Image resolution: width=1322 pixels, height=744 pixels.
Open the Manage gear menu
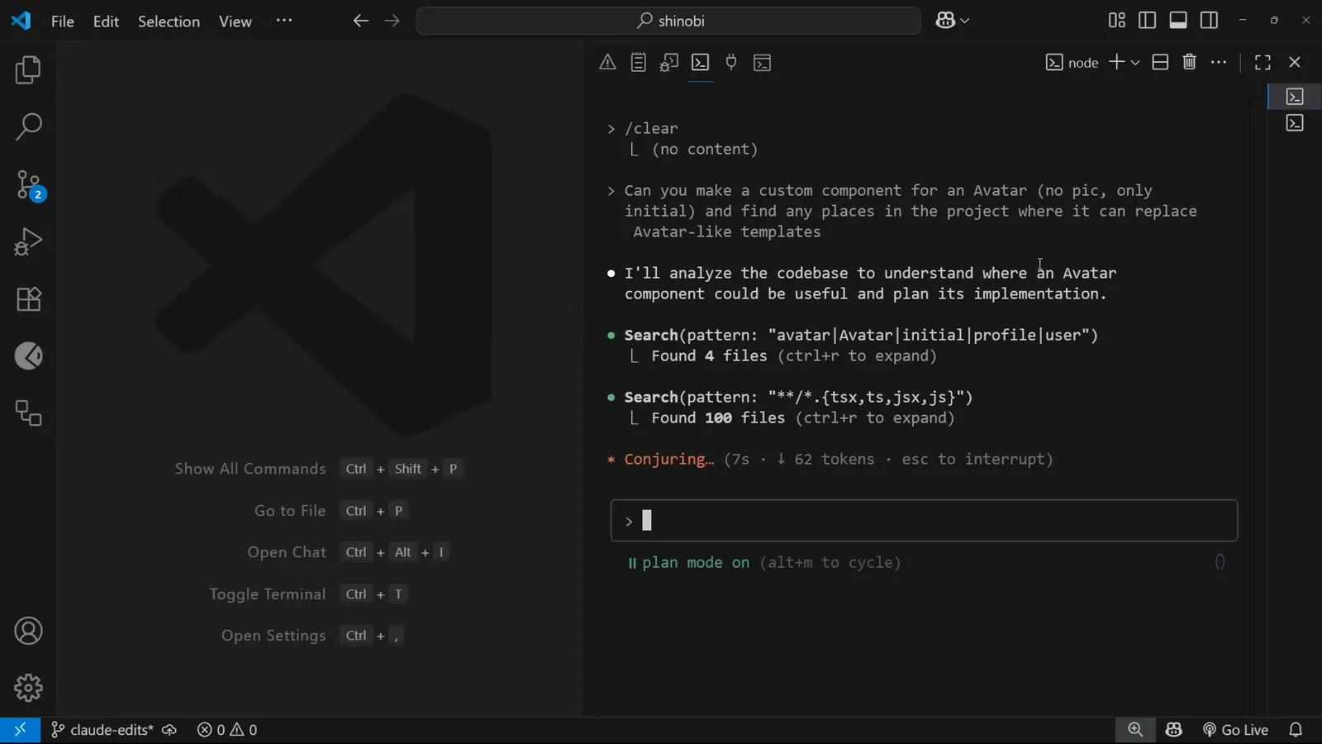28,688
